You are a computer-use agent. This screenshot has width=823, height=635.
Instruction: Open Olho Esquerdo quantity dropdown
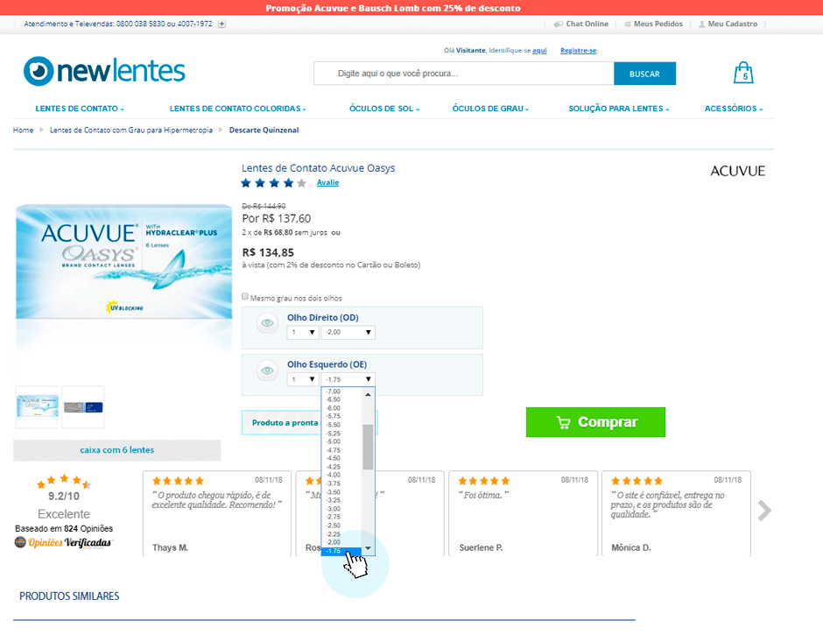pyautogui.click(x=303, y=379)
